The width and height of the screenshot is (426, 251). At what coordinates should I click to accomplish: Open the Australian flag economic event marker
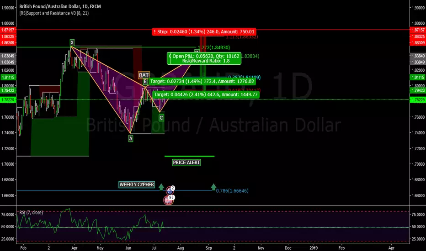tap(170, 191)
